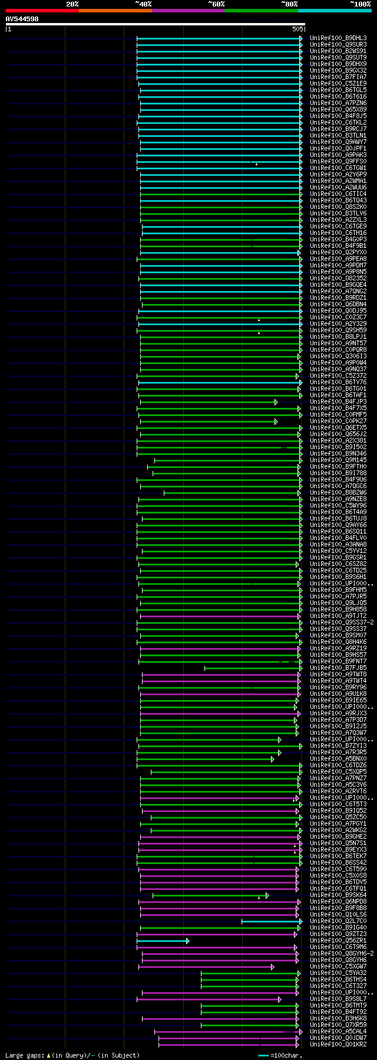Select hit label UniRef100_B8B2W6
This screenshot has width=377, height=1060.
pos(338,493)
